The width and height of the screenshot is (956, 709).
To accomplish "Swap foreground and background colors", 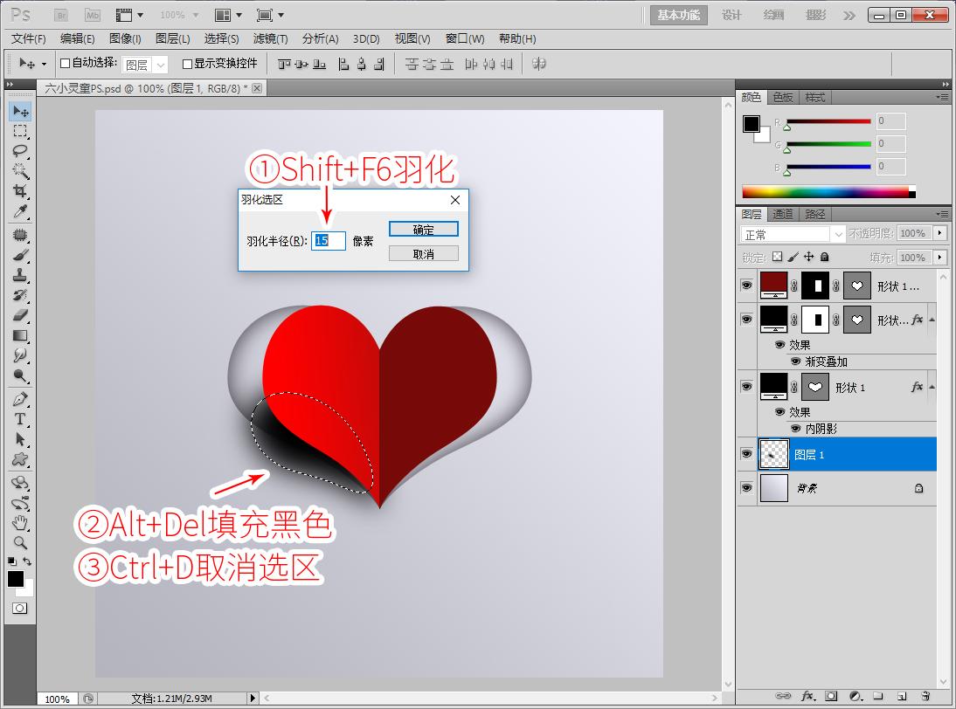I will pos(27,561).
